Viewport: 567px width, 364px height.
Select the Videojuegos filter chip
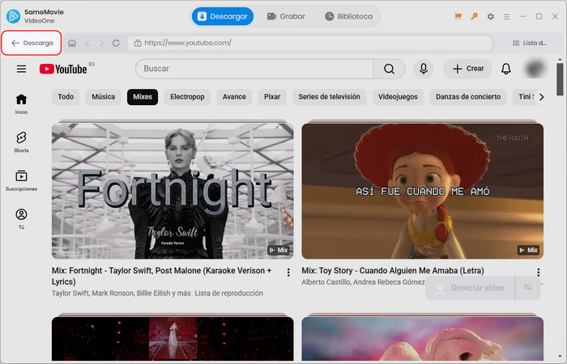[398, 97]
